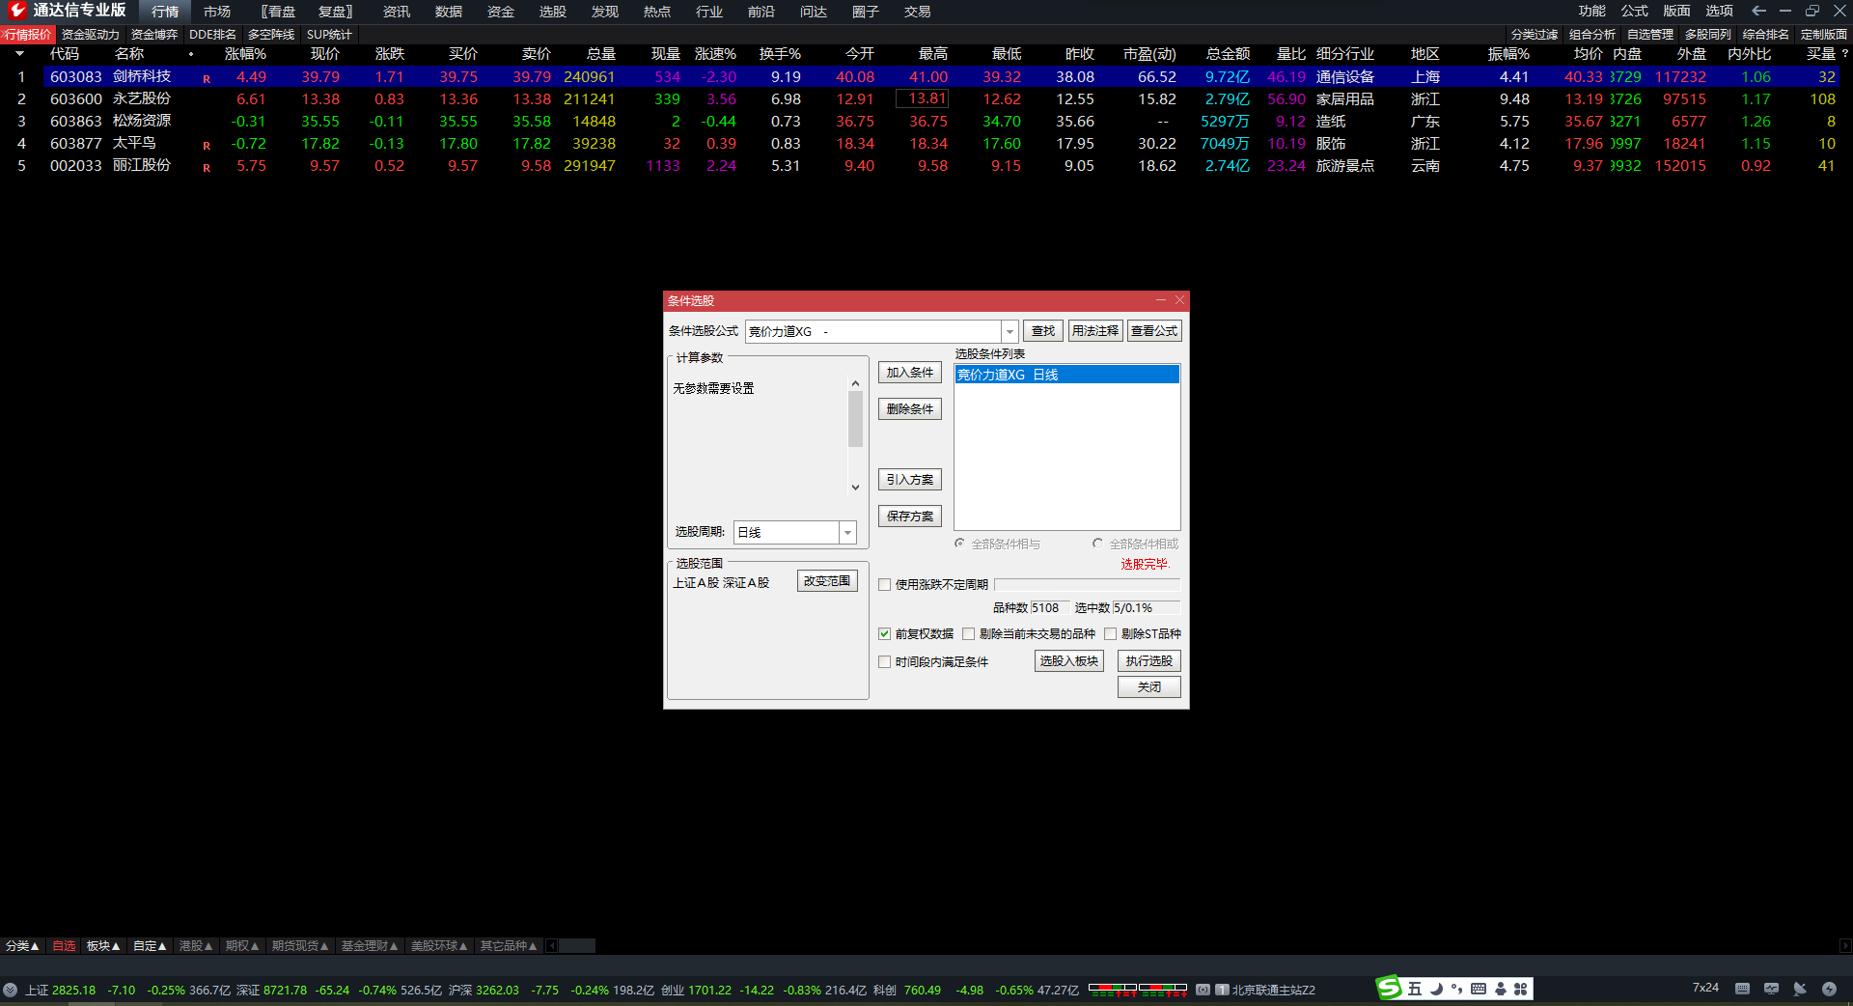Check 剔除当前未交易的品种 option
1853x1006 pixels.
pyautogui.click(x=969, y=634)
